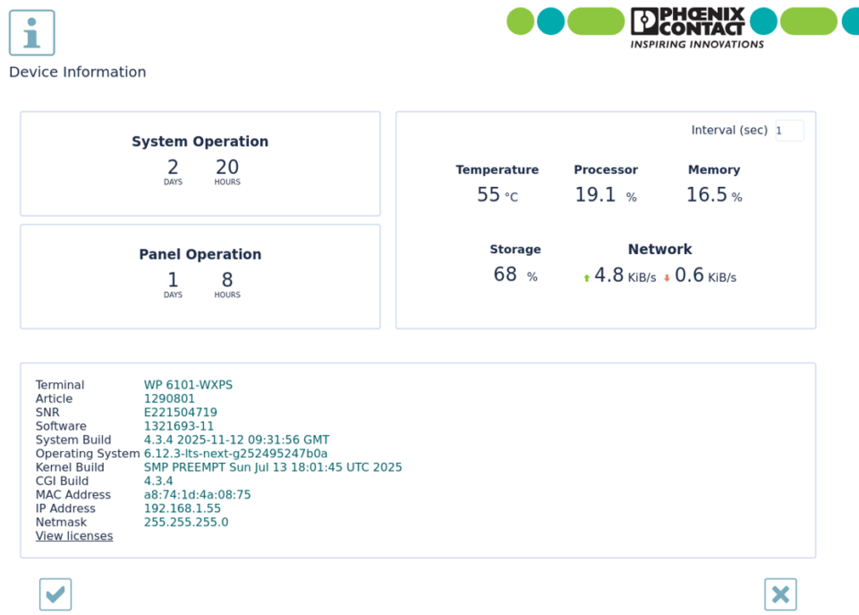Open the View licenses link
The width and height of the screenshot is (859, 615).
(x=74, y=536)
